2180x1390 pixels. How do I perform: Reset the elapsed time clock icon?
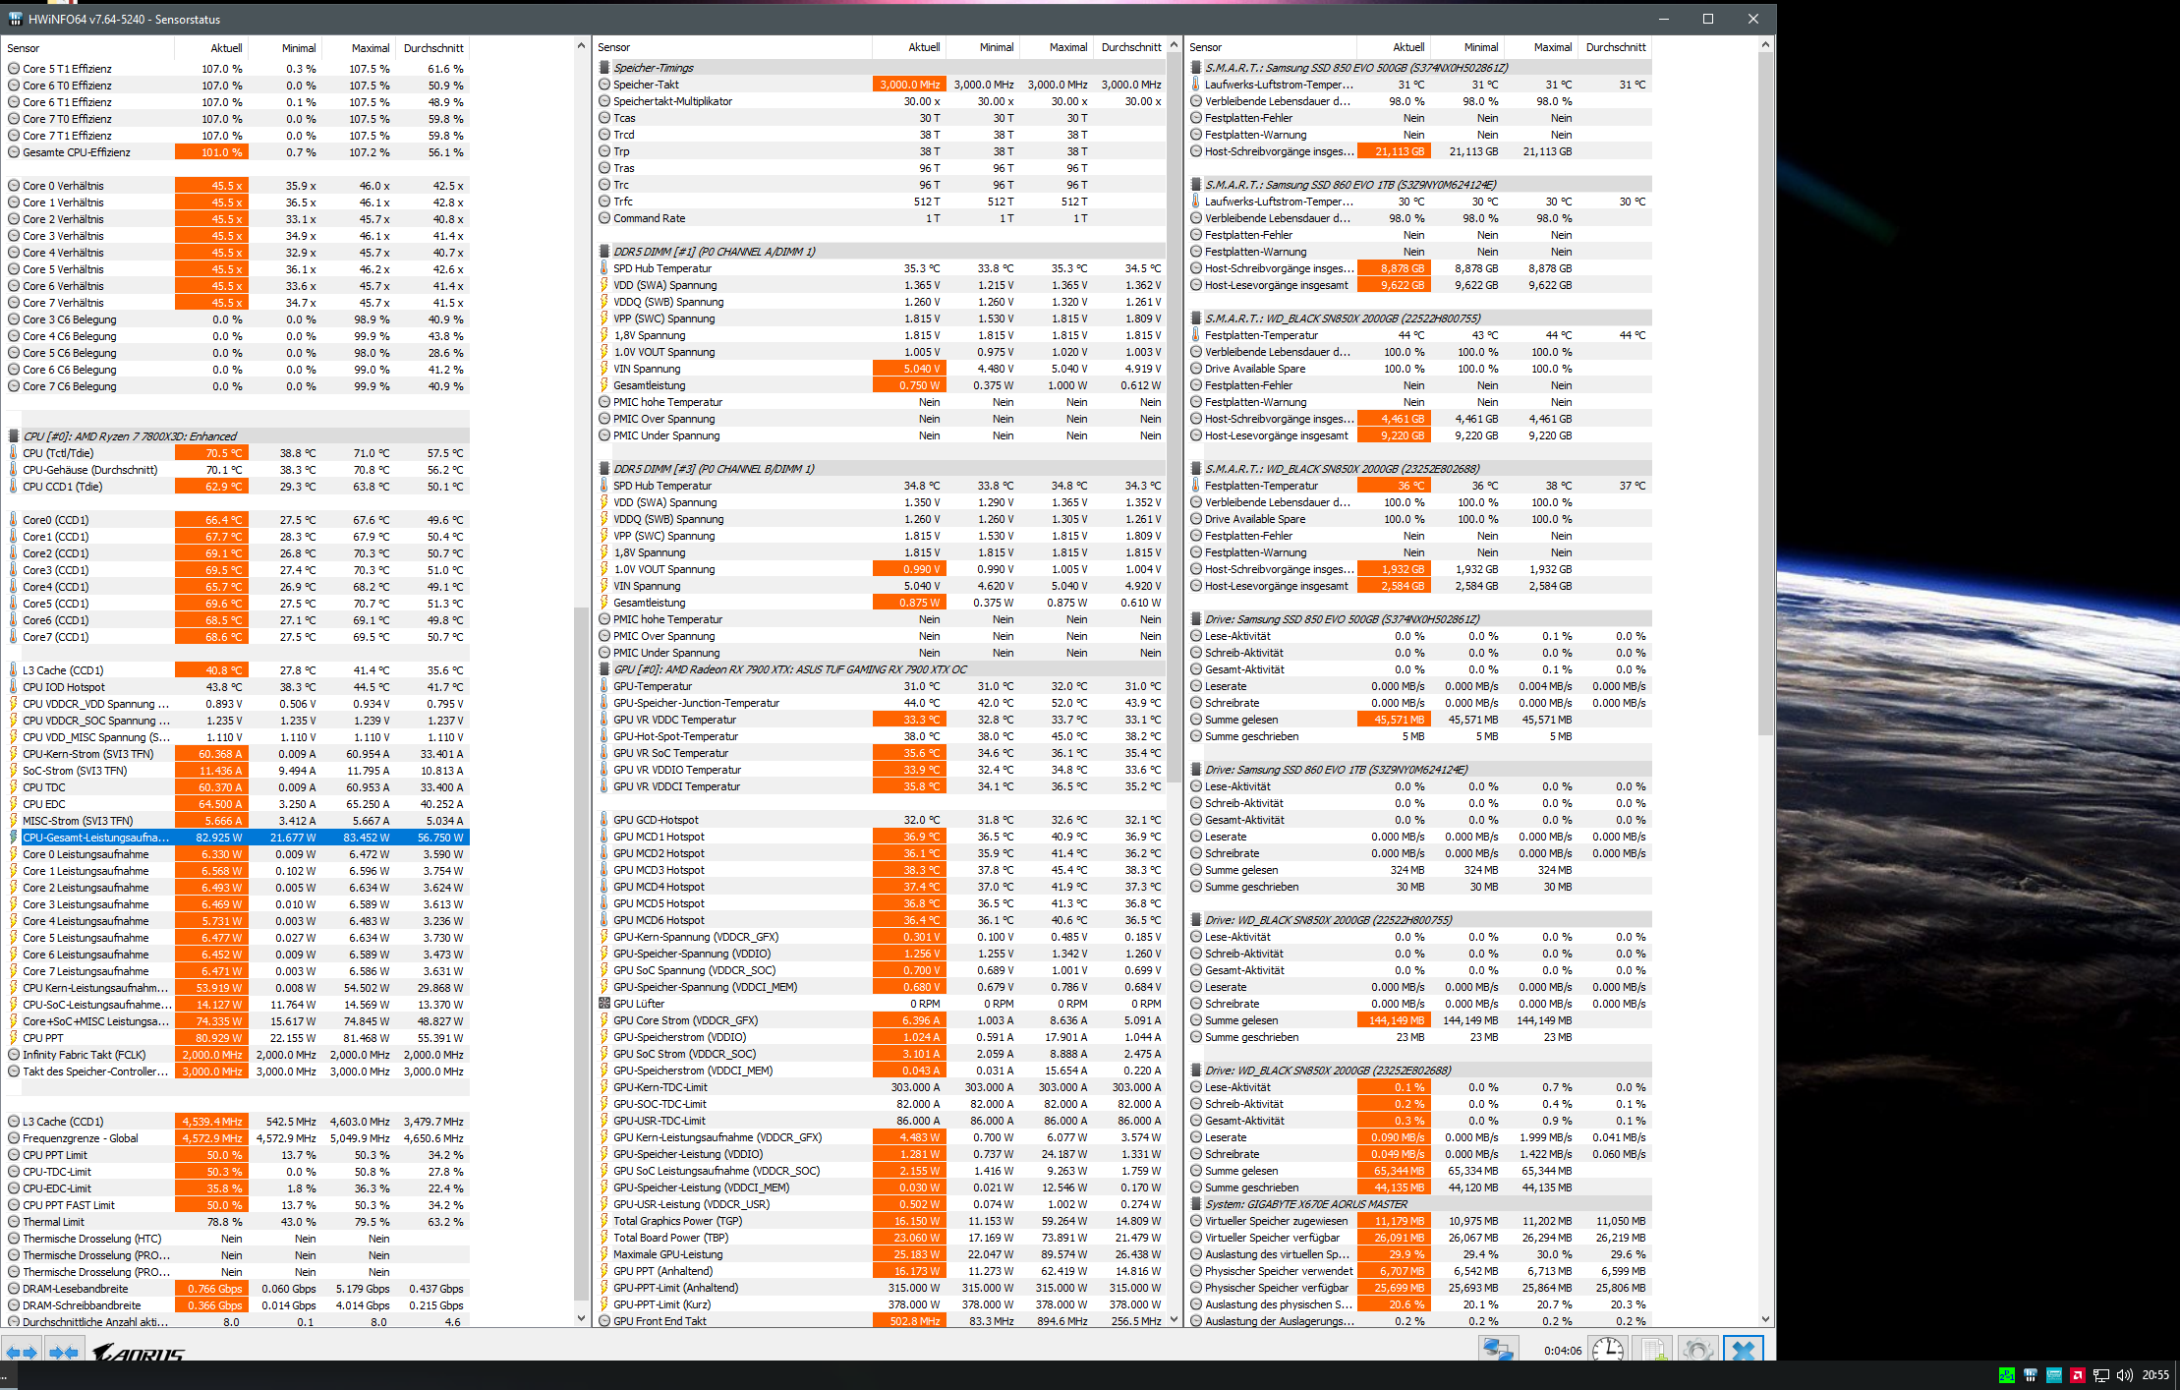pyautogui.click(x=1608, y=1350)
